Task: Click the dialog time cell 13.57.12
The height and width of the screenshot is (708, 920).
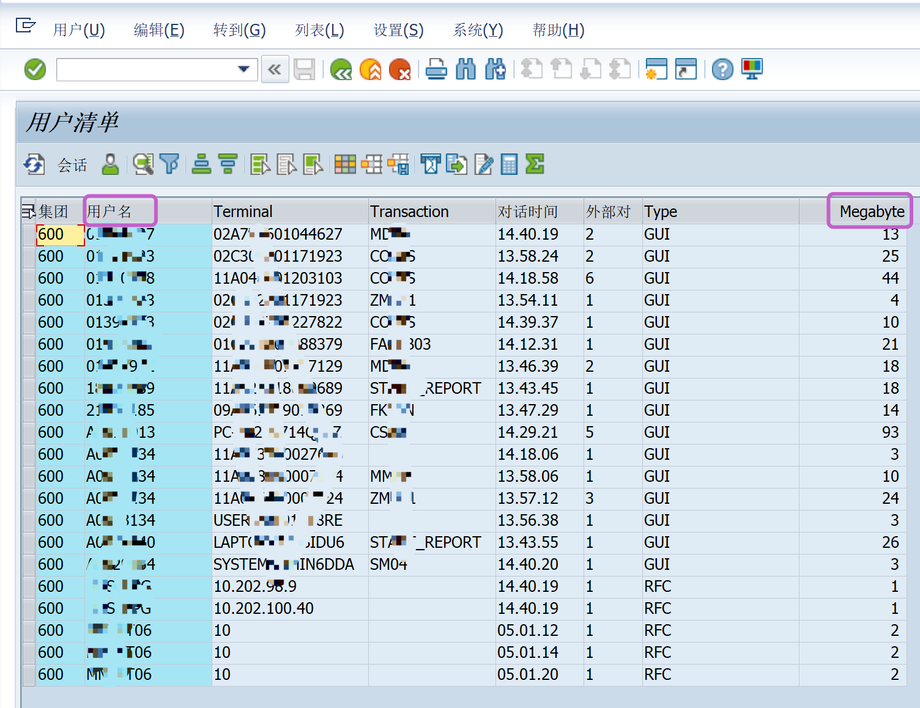Action: [540, 498]
